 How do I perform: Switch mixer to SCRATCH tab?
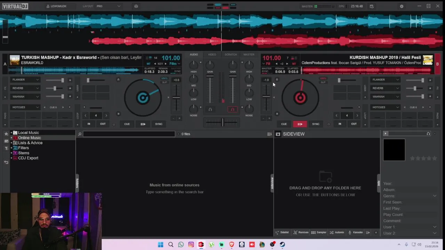coord(230,55)
